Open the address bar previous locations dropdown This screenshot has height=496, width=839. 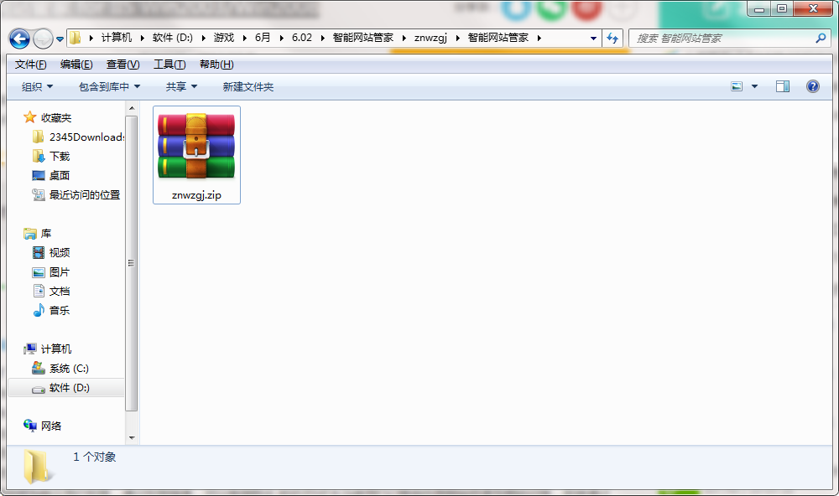[593, 38]
